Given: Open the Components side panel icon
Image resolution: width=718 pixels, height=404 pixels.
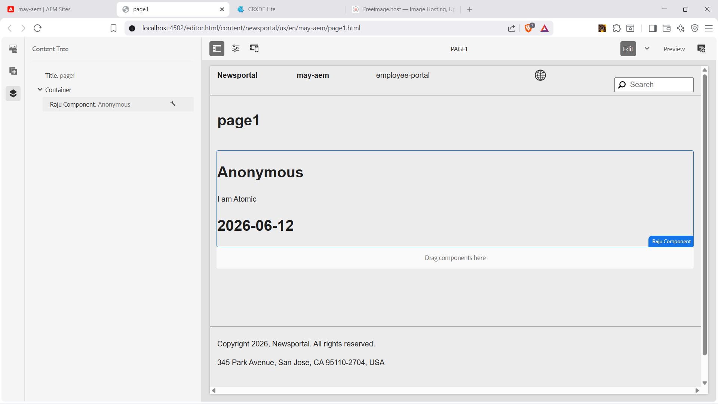Looking at the screenshot, I should point(13,71).
